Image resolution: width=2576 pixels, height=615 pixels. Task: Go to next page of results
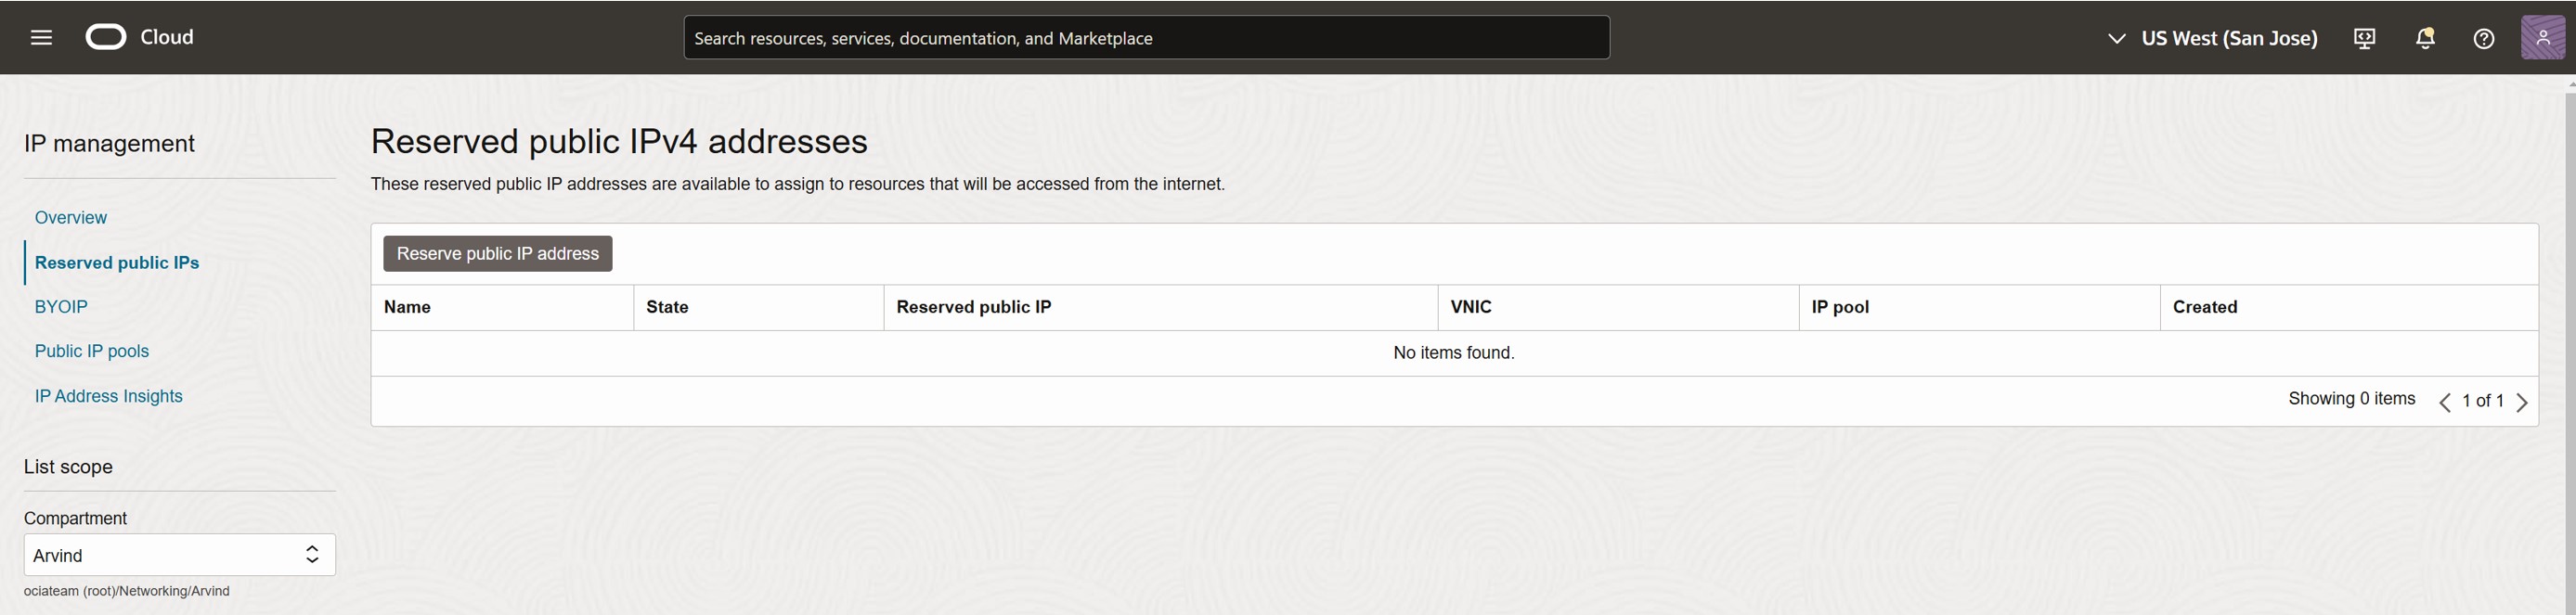coord(2522,402)
